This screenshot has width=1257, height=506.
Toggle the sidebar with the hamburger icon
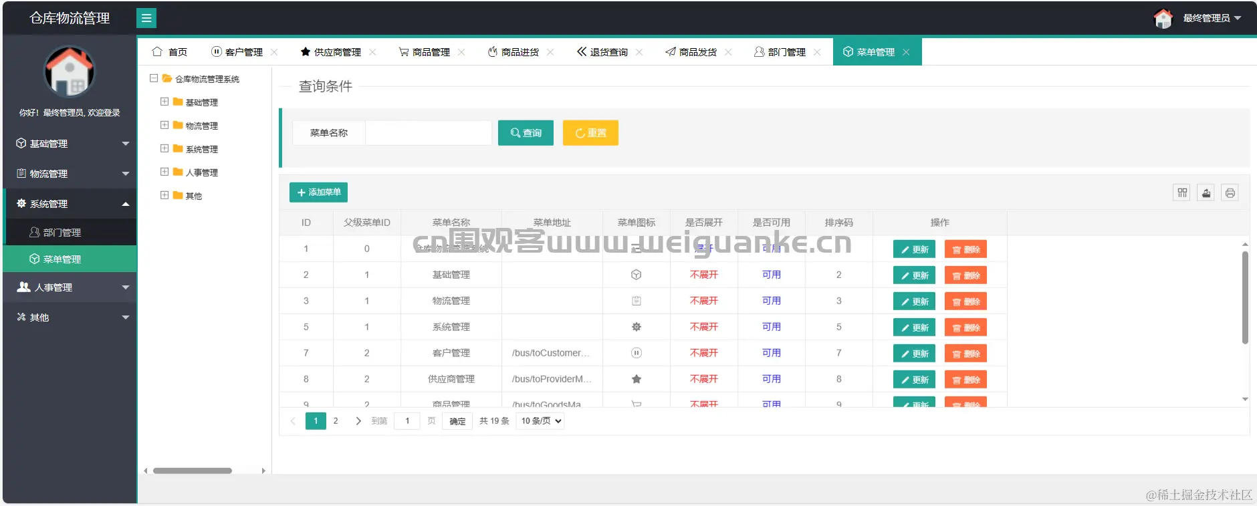[146, 18]
